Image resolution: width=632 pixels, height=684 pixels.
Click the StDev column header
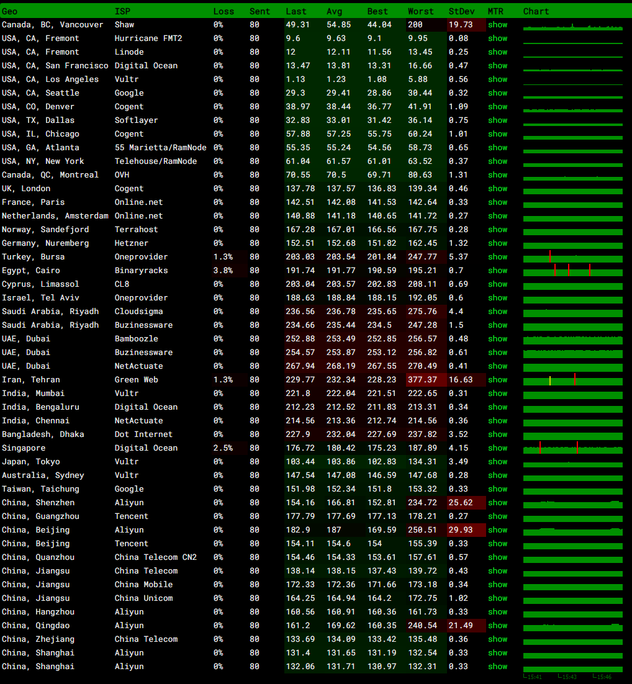click(461, 11)
